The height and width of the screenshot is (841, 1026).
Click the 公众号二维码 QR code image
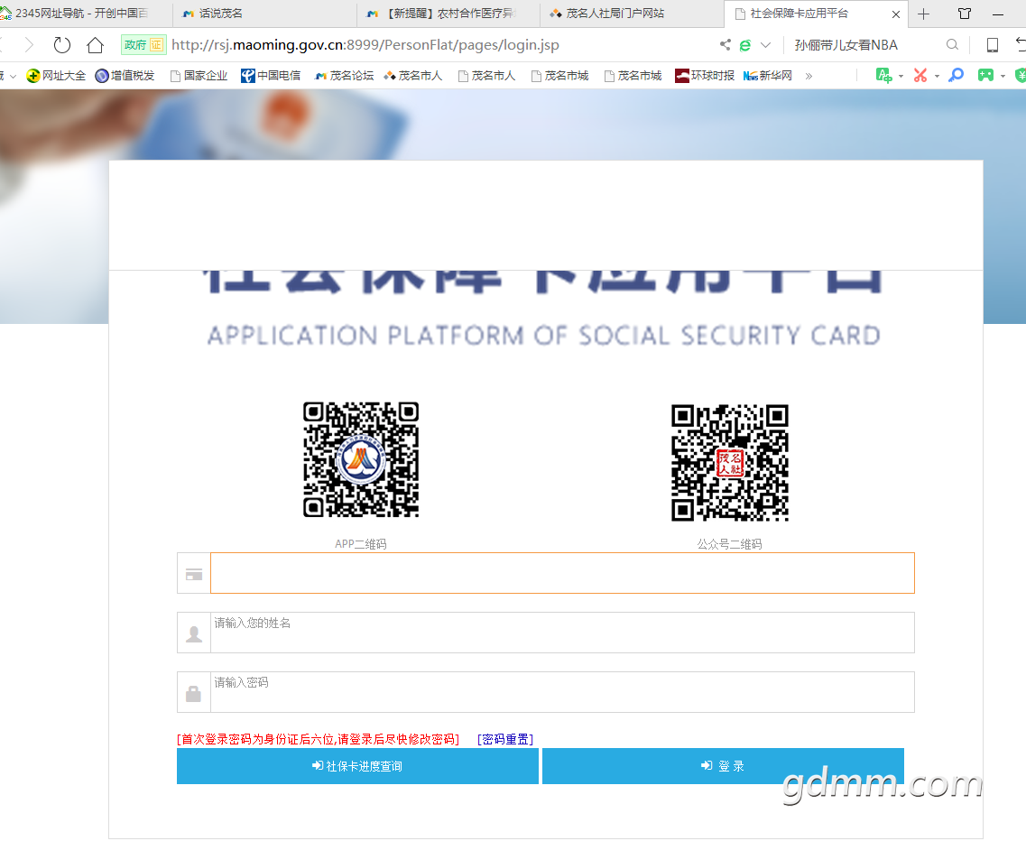730,463
